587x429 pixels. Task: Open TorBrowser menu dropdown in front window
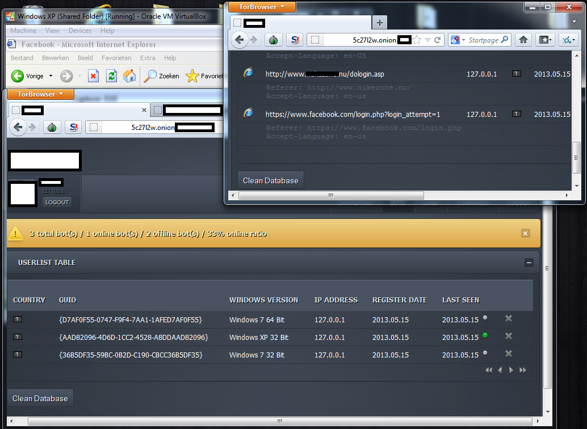point(262,7)
